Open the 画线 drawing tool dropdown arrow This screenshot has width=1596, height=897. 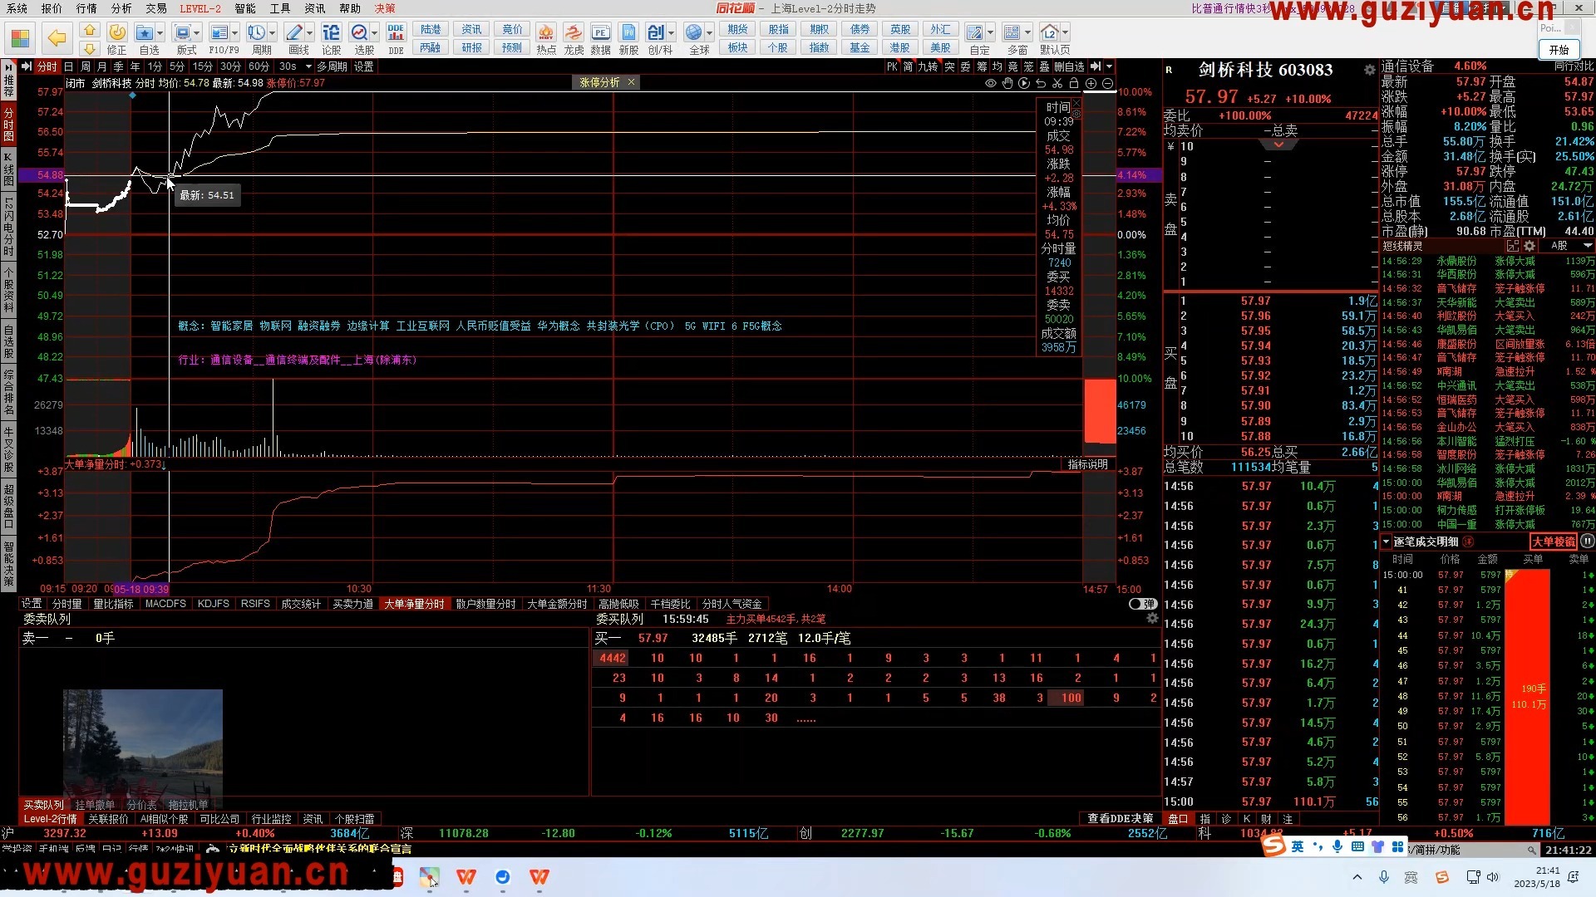(x=310, y=33)
